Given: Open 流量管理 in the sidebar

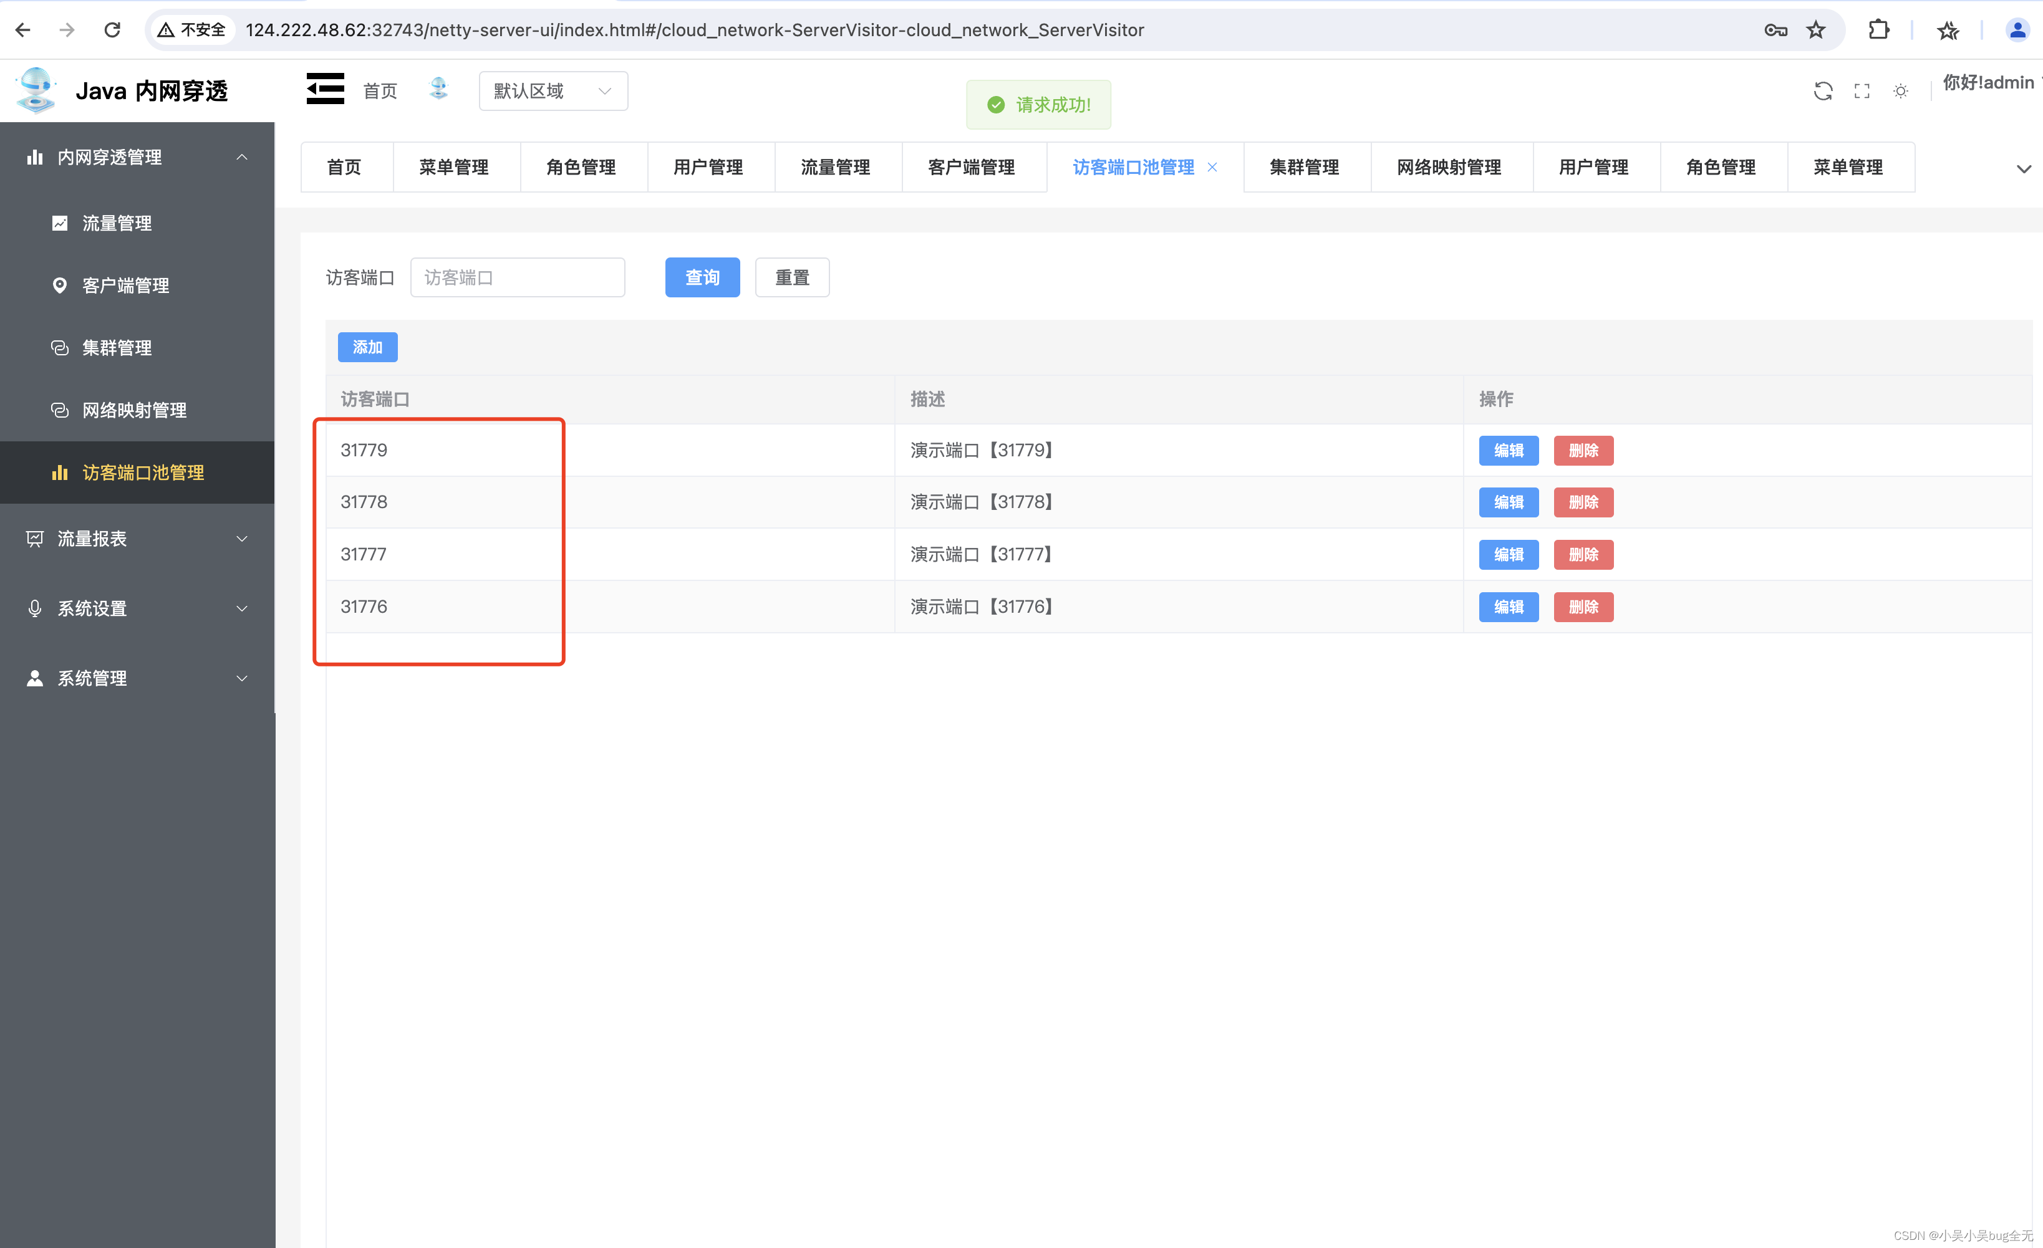Looking at the screenshot, I should click(137, 223).
